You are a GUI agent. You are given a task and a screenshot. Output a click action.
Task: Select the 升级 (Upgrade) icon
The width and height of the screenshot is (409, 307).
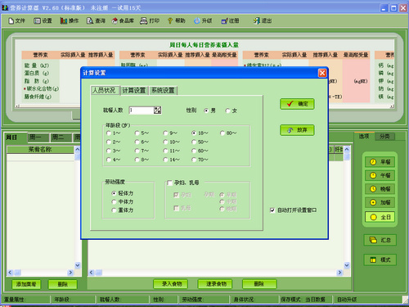coord(203,20)
